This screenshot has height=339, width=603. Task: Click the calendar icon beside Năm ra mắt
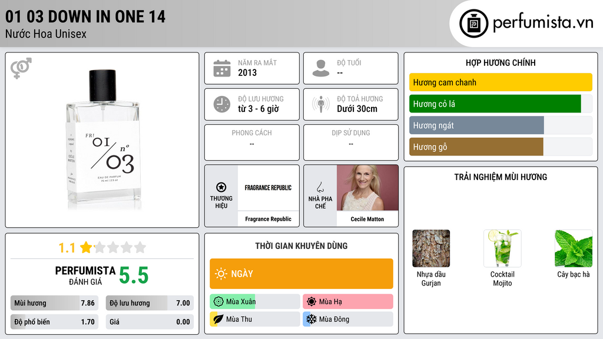(x=222, y=68)
